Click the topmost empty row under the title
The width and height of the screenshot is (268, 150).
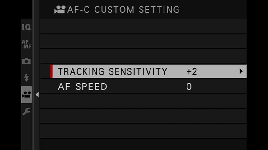tap(143, 26)
